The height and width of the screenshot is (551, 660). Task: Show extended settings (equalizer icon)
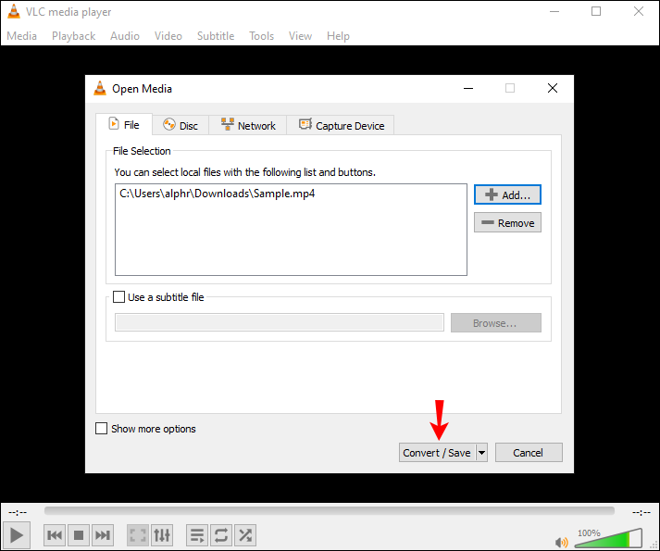click(162, 535)
